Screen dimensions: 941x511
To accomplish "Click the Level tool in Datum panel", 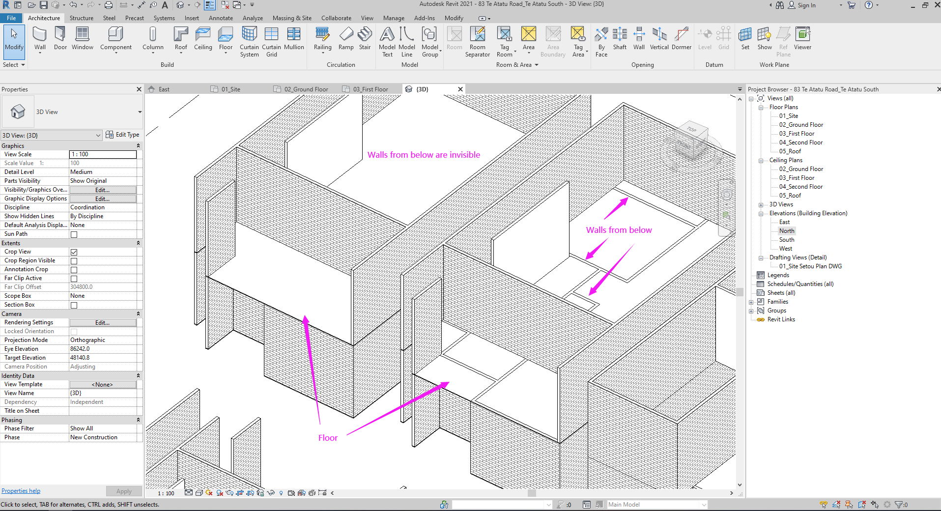I will tap(705, 39).
